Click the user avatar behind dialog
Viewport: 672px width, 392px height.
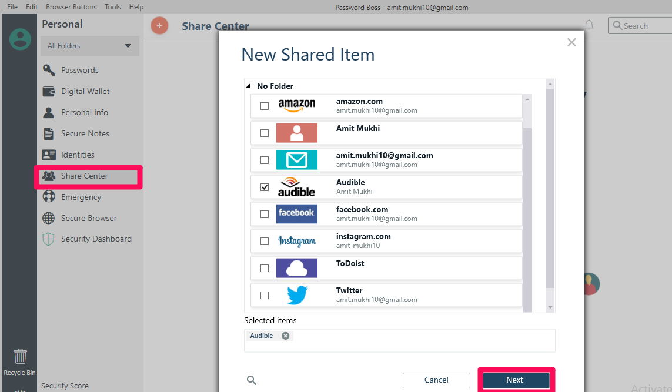[592, 284]
